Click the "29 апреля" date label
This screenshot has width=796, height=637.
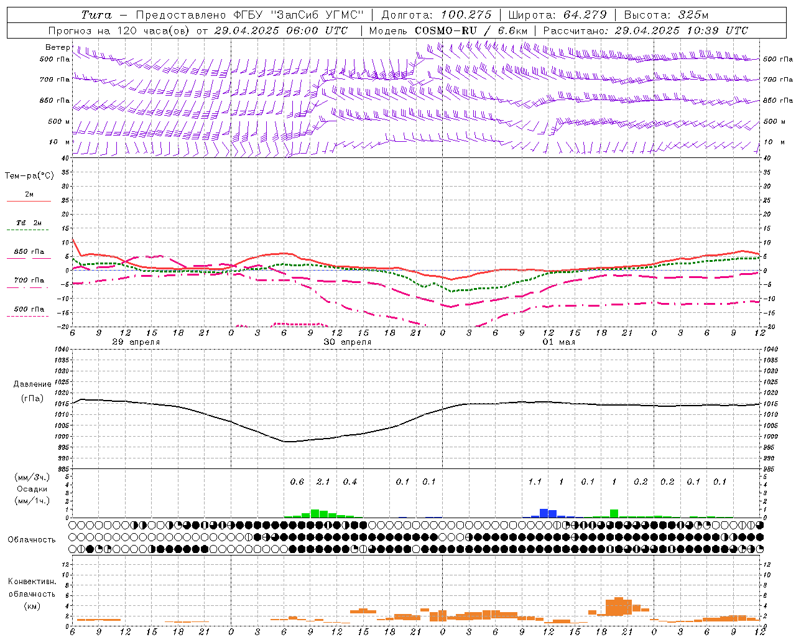136,342
